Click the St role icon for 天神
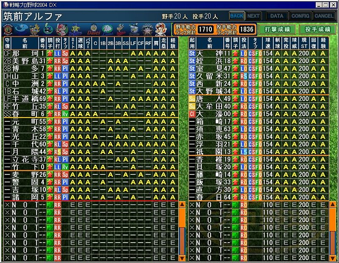Viewport: 339px width, 263px height. click(192, 53)
